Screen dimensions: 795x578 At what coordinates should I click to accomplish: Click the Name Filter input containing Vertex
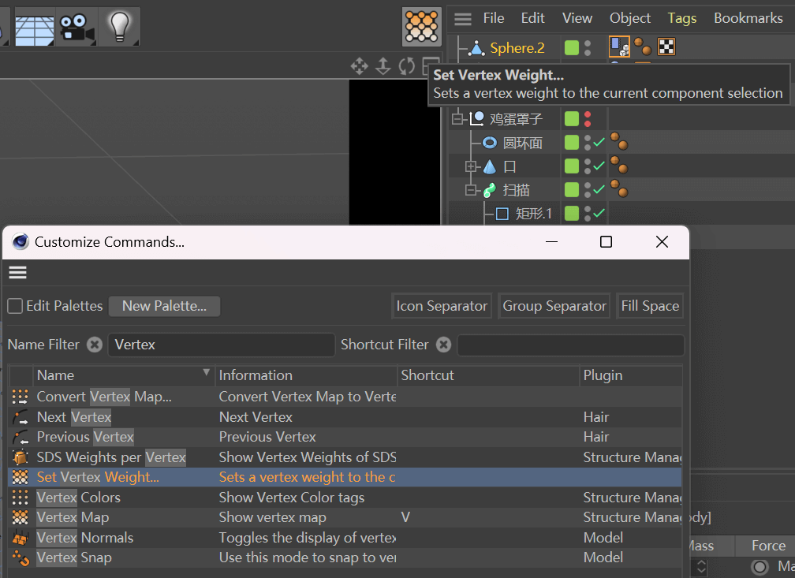[222, 345]
